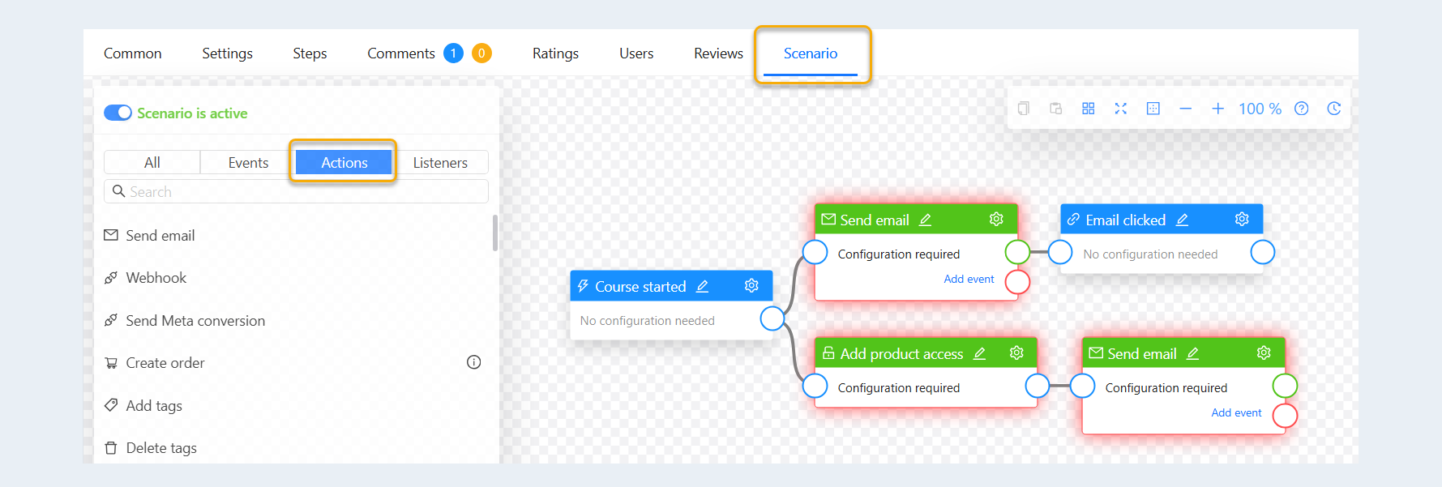Click Add product access input connector circle

(815, 386)
